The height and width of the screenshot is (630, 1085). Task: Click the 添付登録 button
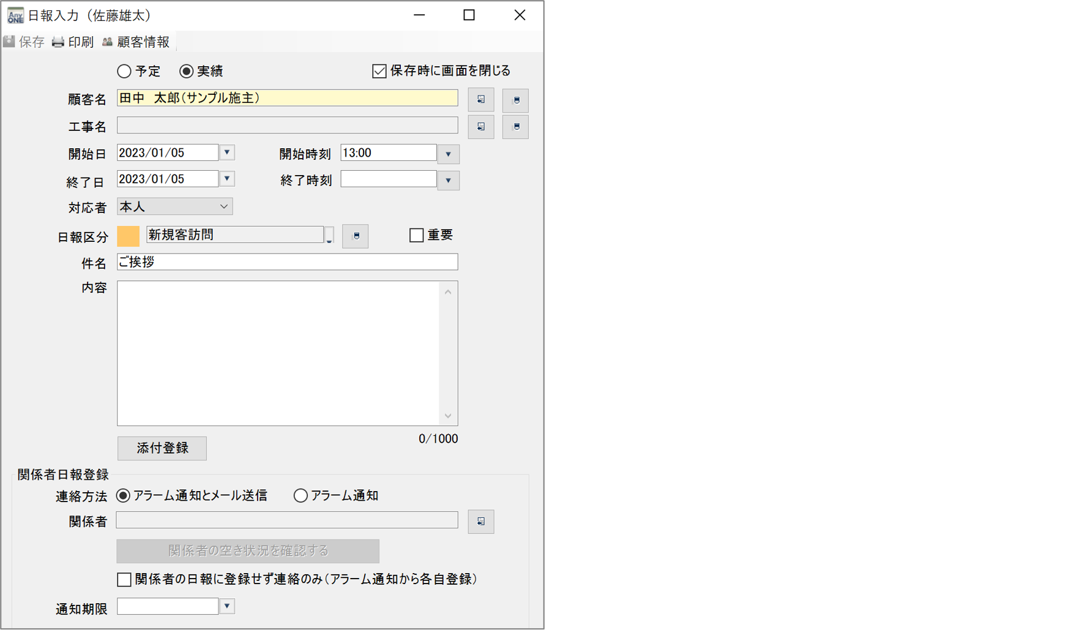coord(162,448)
